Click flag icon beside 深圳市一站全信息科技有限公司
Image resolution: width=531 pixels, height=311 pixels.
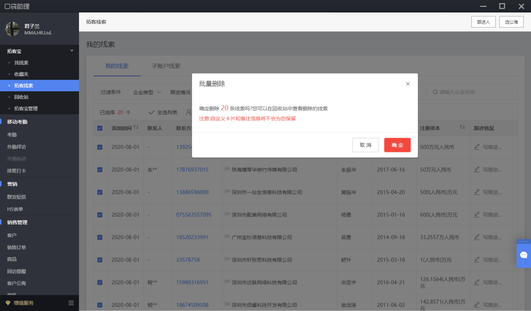click(227, 191)
